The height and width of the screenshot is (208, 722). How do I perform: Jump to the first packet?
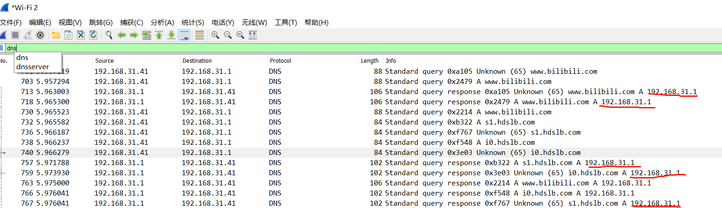(x=159, y=35)
